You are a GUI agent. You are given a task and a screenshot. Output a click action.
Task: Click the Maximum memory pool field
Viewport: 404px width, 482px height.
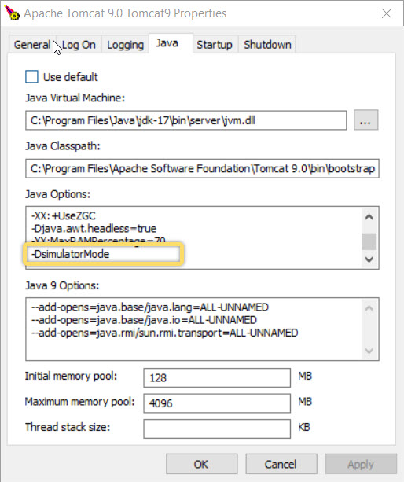click(217, 403)
